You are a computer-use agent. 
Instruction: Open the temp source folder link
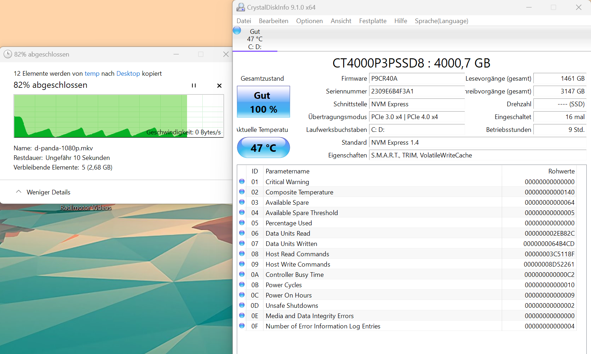point(92,74)
